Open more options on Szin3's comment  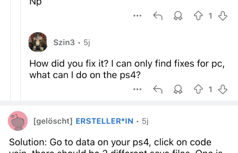click(138, 89)
